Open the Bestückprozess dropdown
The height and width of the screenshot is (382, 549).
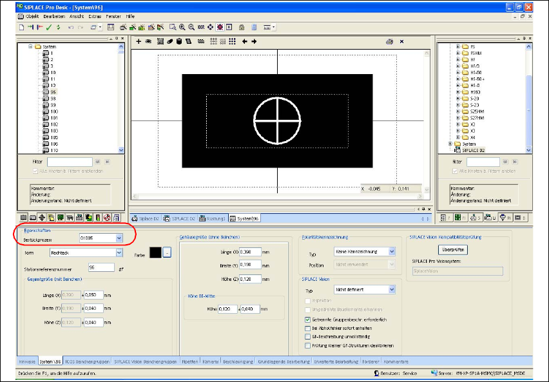point(119,238)
